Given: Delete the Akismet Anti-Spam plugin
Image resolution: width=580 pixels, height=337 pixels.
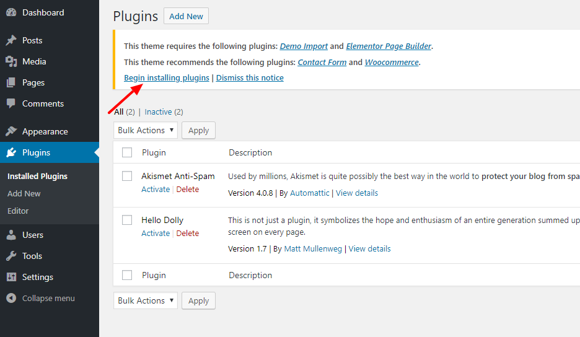Looking at the screenshot, I should 188,189.
